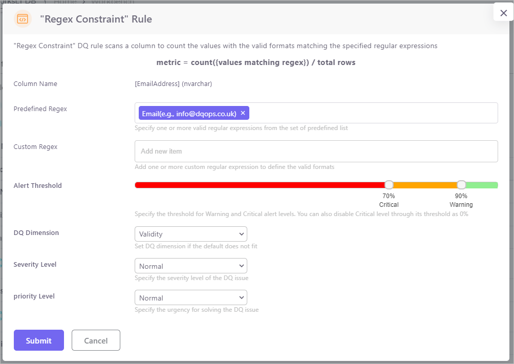514x364 pixels.
Task: Click the Warning threshold slider handle
Action: (461, 185)
